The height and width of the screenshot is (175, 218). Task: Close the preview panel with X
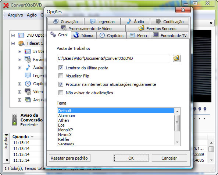211,23
